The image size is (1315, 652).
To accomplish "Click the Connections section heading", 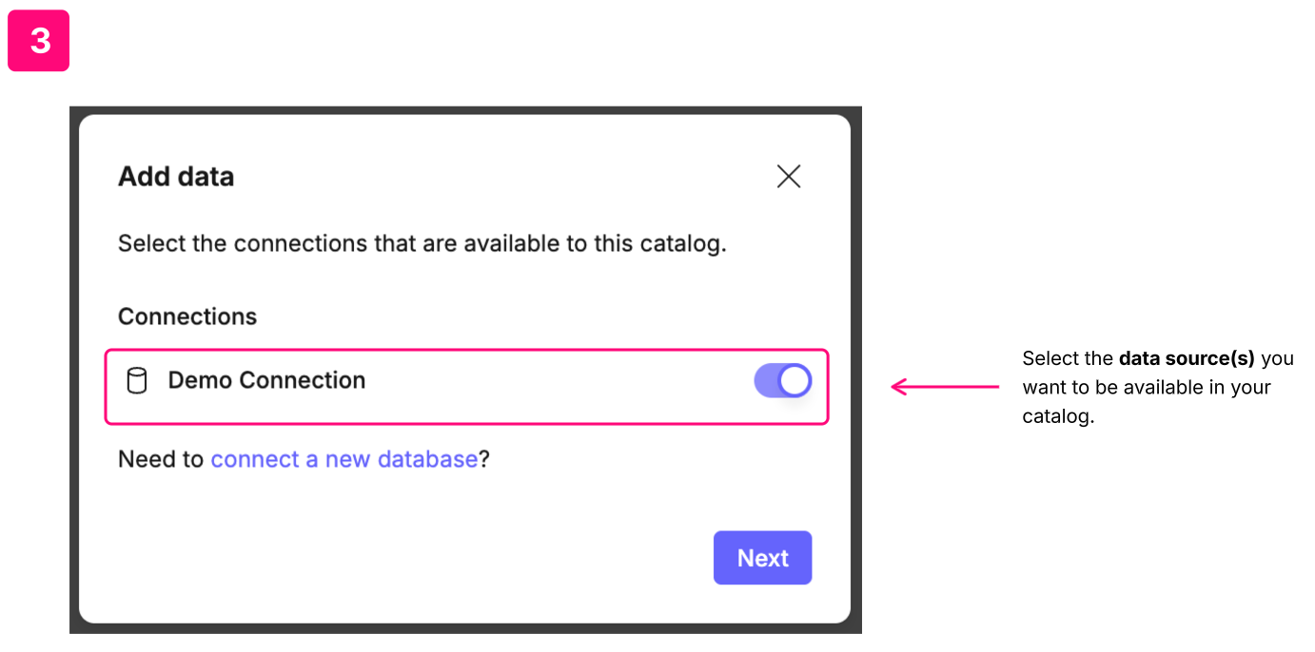I will [187, 316].
